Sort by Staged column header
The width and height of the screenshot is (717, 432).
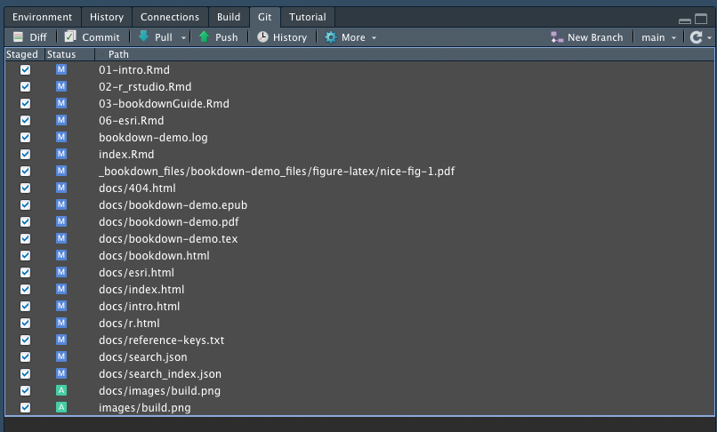coord(25,54)
